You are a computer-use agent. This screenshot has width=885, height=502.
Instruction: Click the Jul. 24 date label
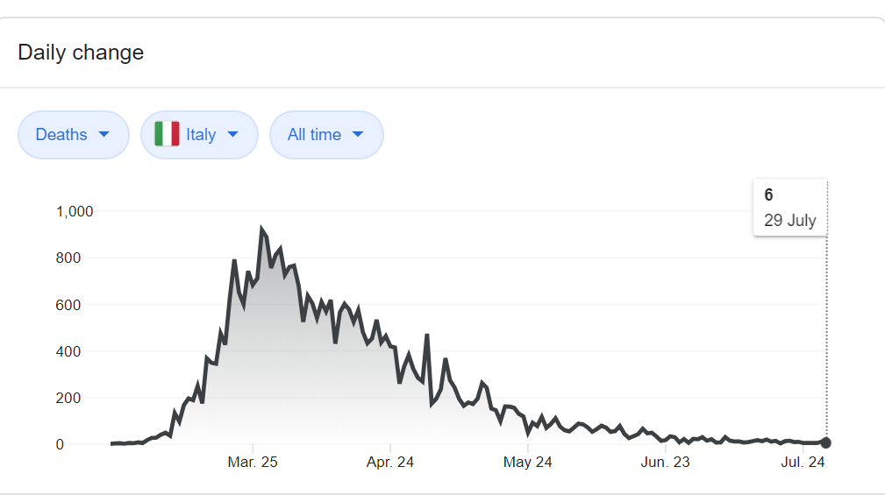[803, 463]
